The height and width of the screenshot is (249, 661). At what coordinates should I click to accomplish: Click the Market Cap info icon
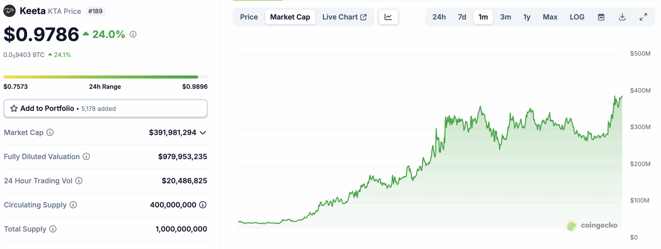(x=50, y=133)
